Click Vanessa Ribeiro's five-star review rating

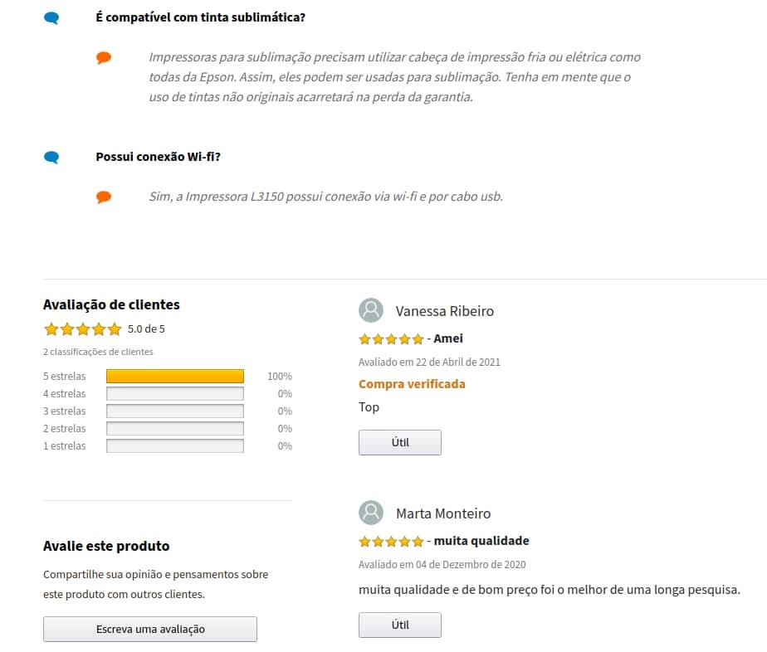coord(391,338)
